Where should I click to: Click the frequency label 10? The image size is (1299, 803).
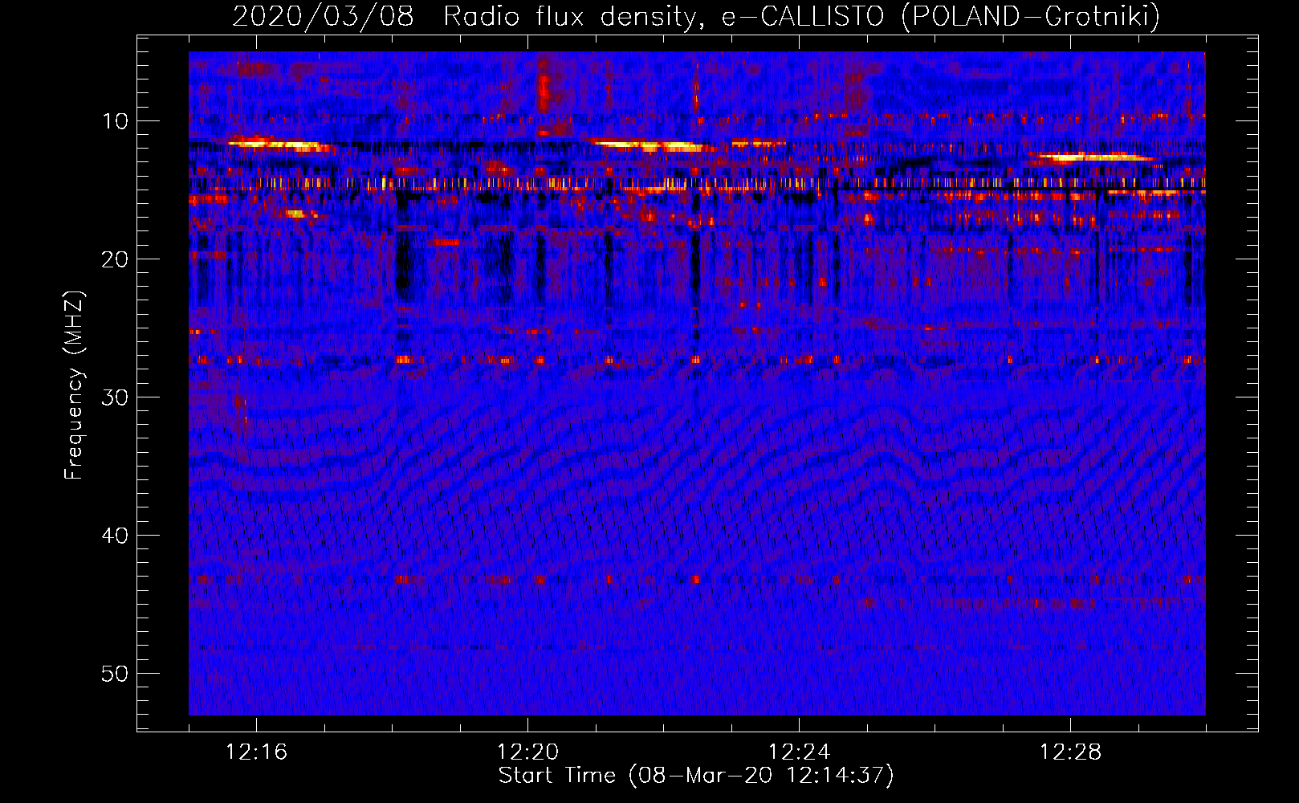(116, 121)
